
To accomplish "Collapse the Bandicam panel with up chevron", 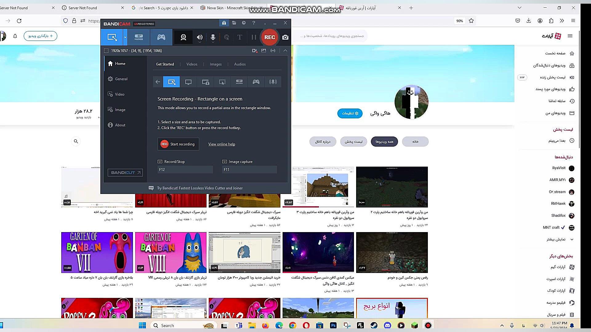I will [285, 50].
